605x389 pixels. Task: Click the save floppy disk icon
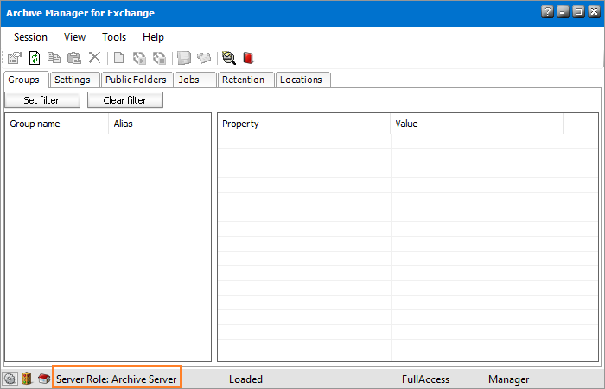pyautogui.click(x=184, y=58)
